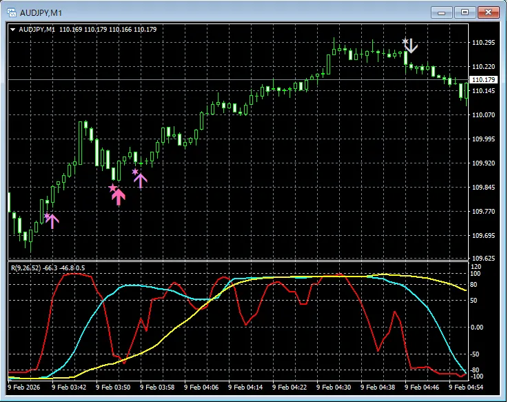Select the current price tag 110.179

coord(484,79)
